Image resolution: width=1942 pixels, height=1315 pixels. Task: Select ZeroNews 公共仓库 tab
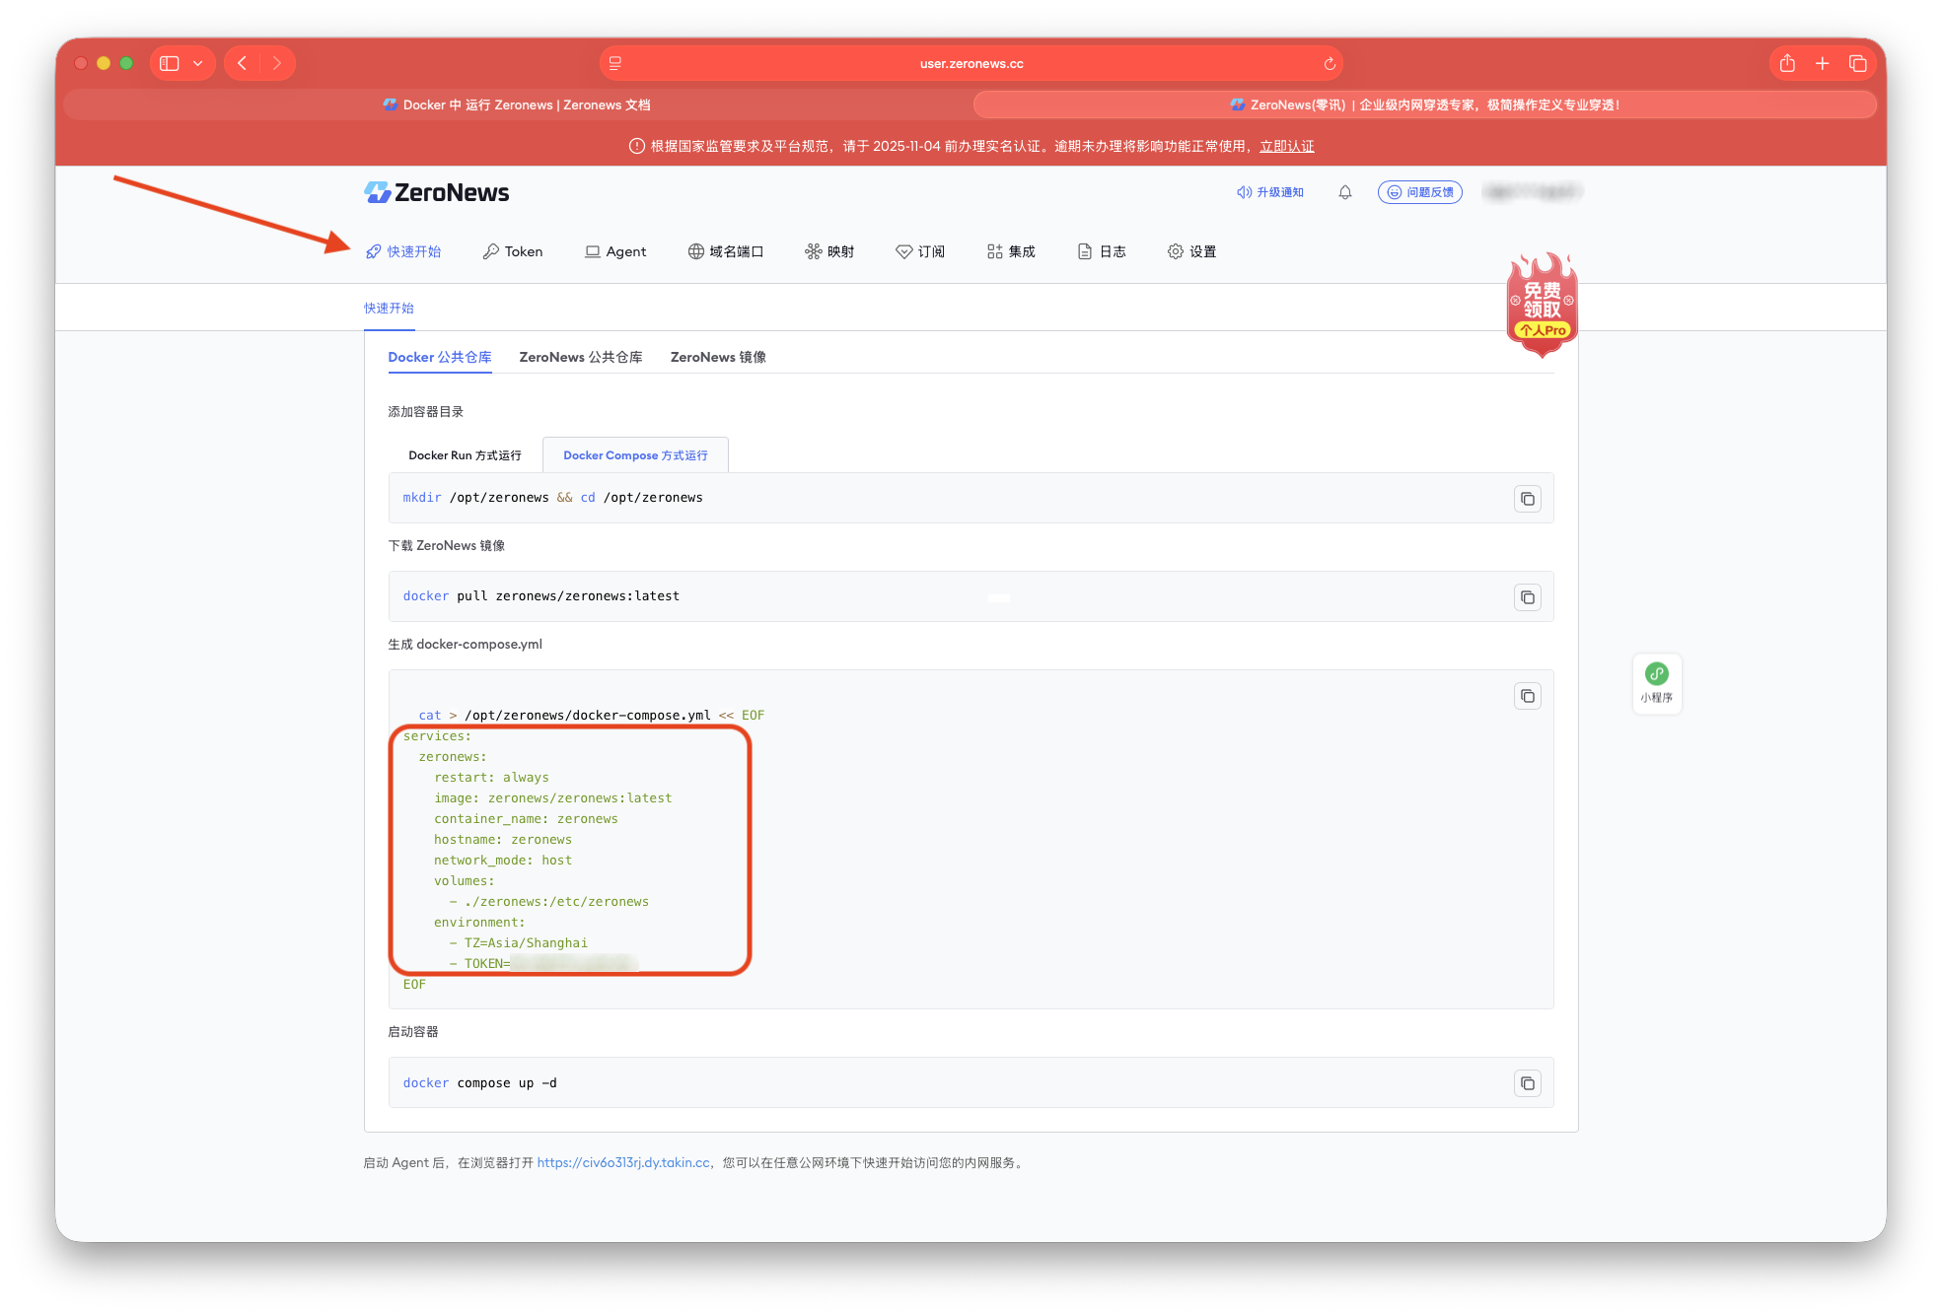pos(580,357)
